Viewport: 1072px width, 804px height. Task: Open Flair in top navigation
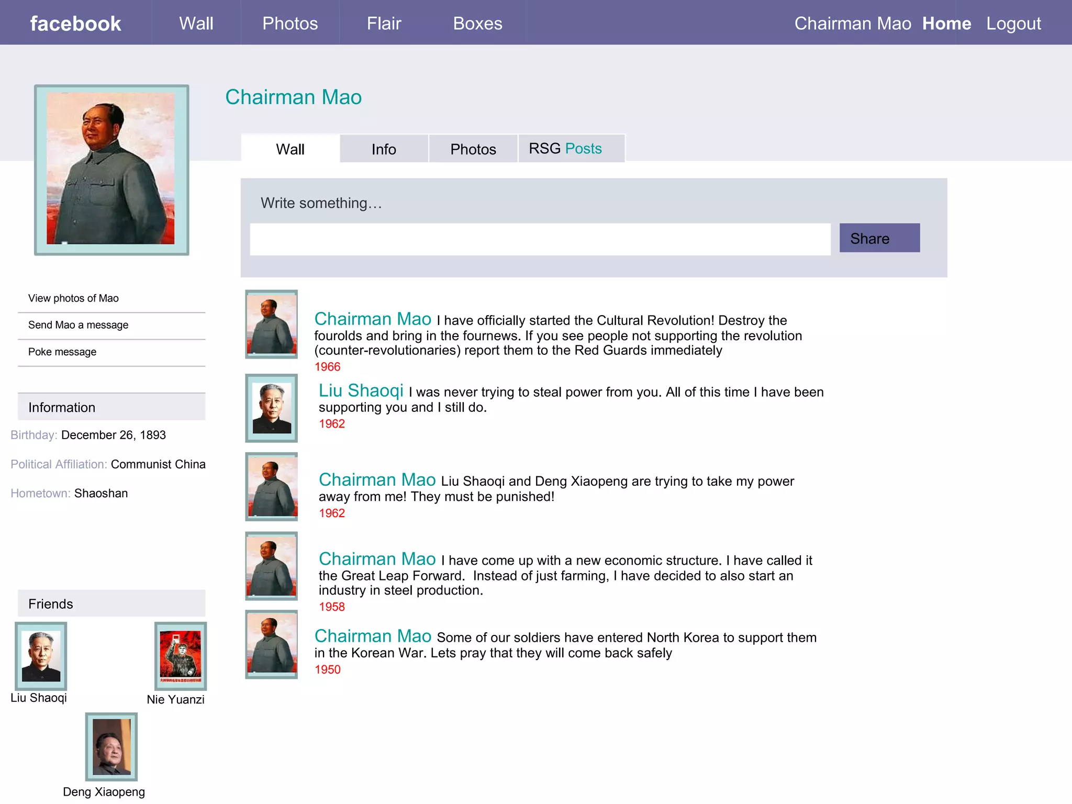tap(384, 24)
